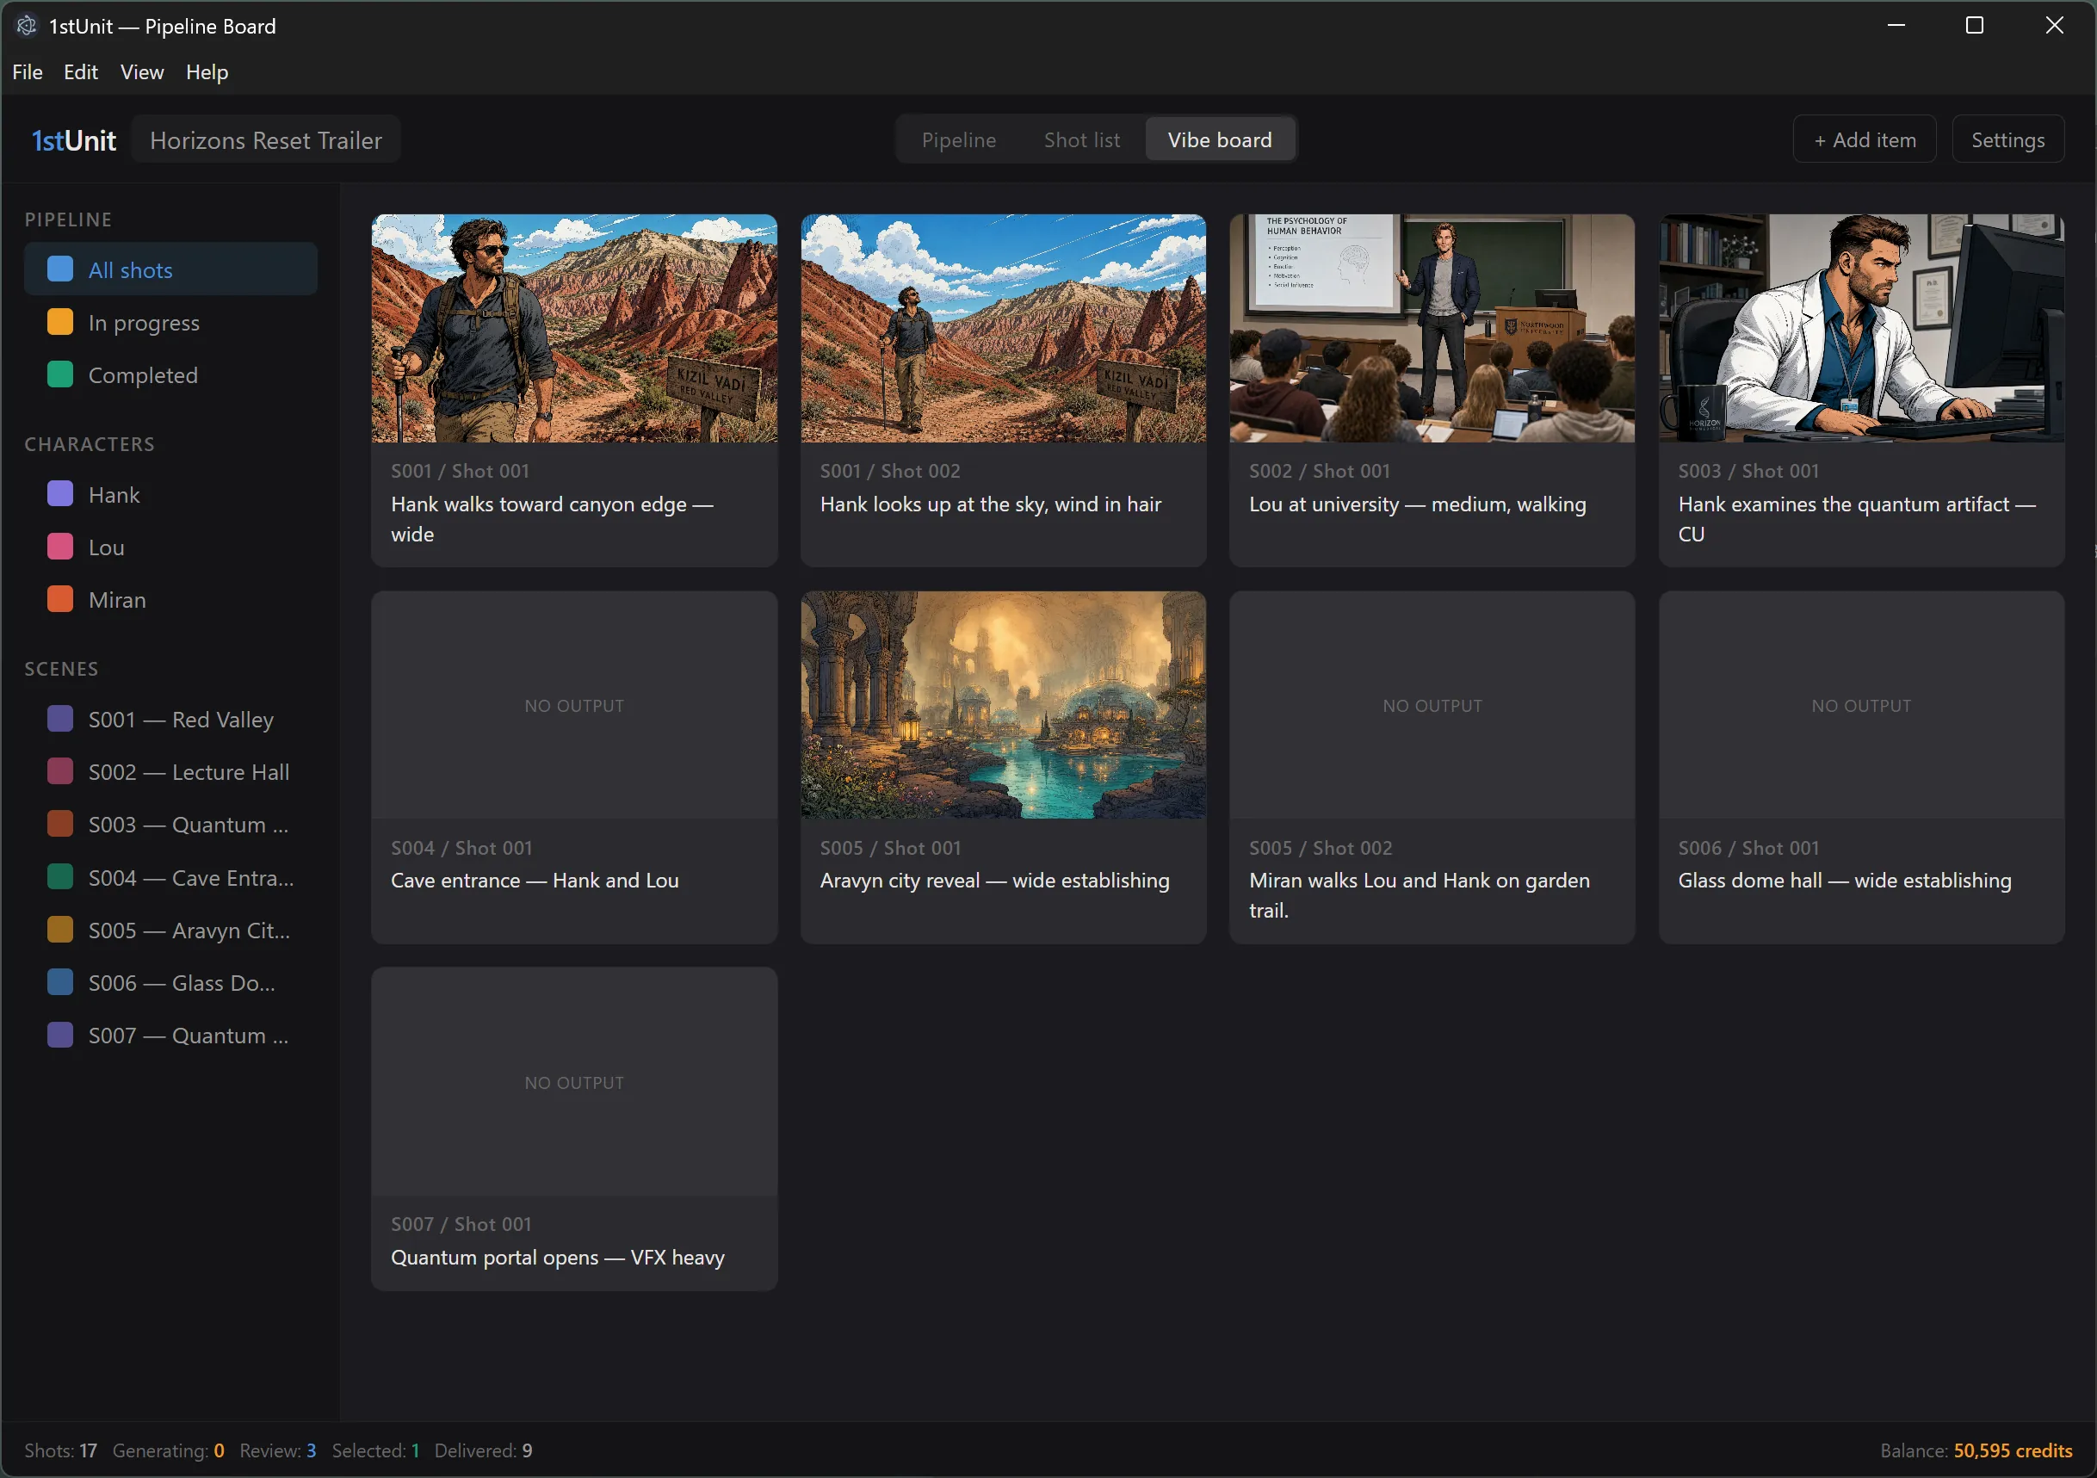The width and height of the screenshot is (2097, 1478).
Task: Switch to the Pipeline tab
Action: click(x=958, y=139)
